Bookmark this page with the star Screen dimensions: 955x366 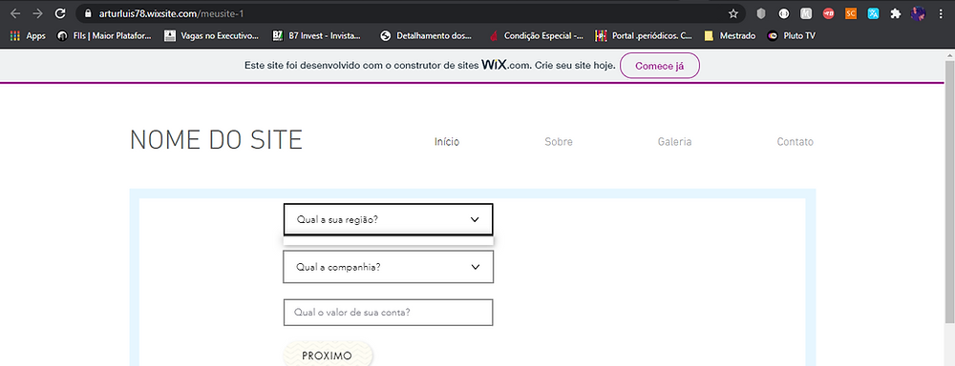[x=732, y=13]
